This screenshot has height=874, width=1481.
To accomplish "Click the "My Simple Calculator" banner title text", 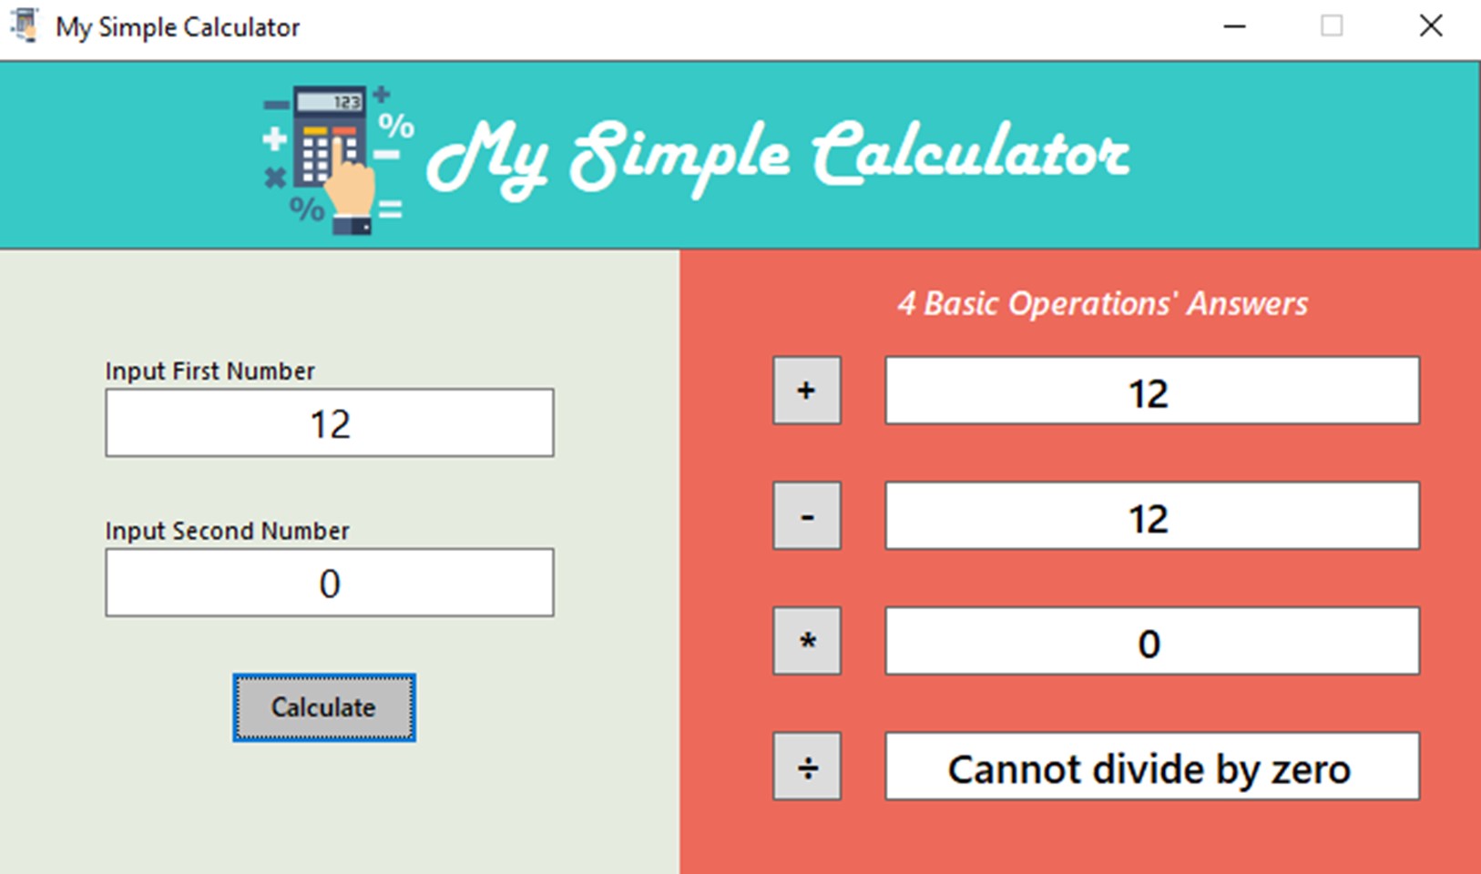I will (778, 157).
